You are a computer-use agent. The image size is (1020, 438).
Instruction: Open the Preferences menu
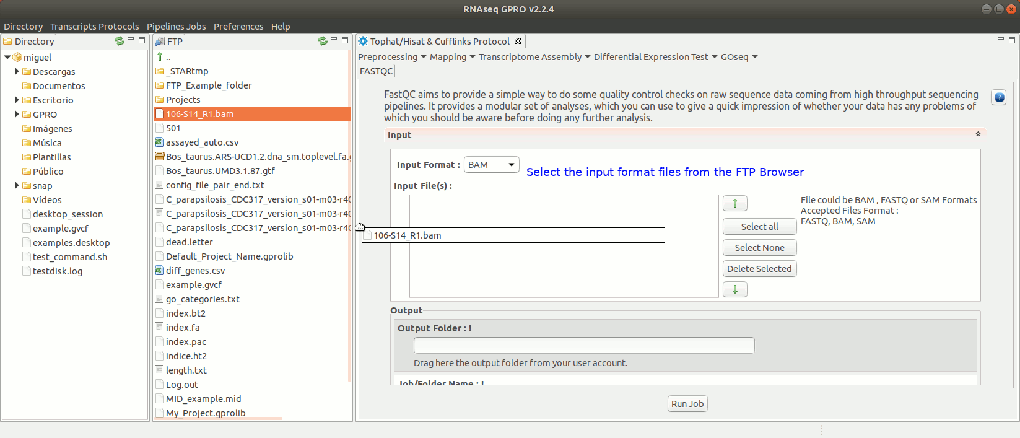point(238,27)
